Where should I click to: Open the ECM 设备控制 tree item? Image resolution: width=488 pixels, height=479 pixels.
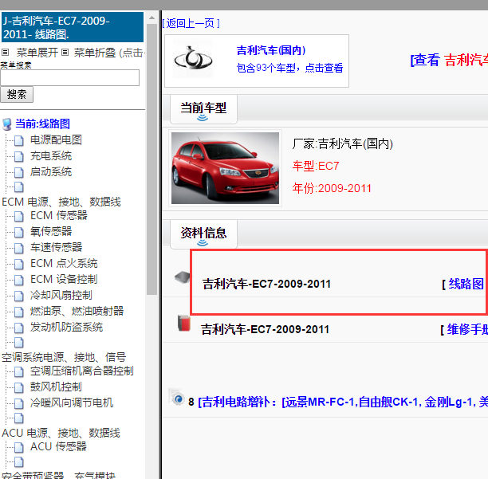[64, 279]
